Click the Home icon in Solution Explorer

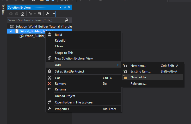coord(22,14)
